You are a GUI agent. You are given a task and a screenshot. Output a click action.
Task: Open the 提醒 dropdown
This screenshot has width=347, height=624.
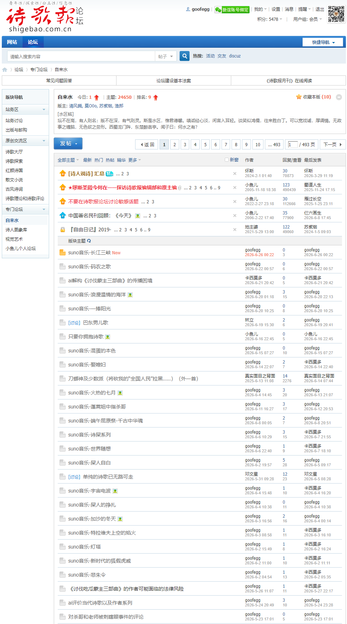pyautogui.click(x=304, y=9)
